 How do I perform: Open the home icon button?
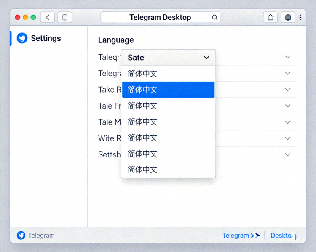(x=270, y=18)
